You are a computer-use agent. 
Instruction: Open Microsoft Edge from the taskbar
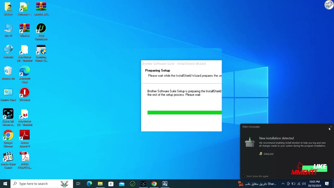coord(89,184)
